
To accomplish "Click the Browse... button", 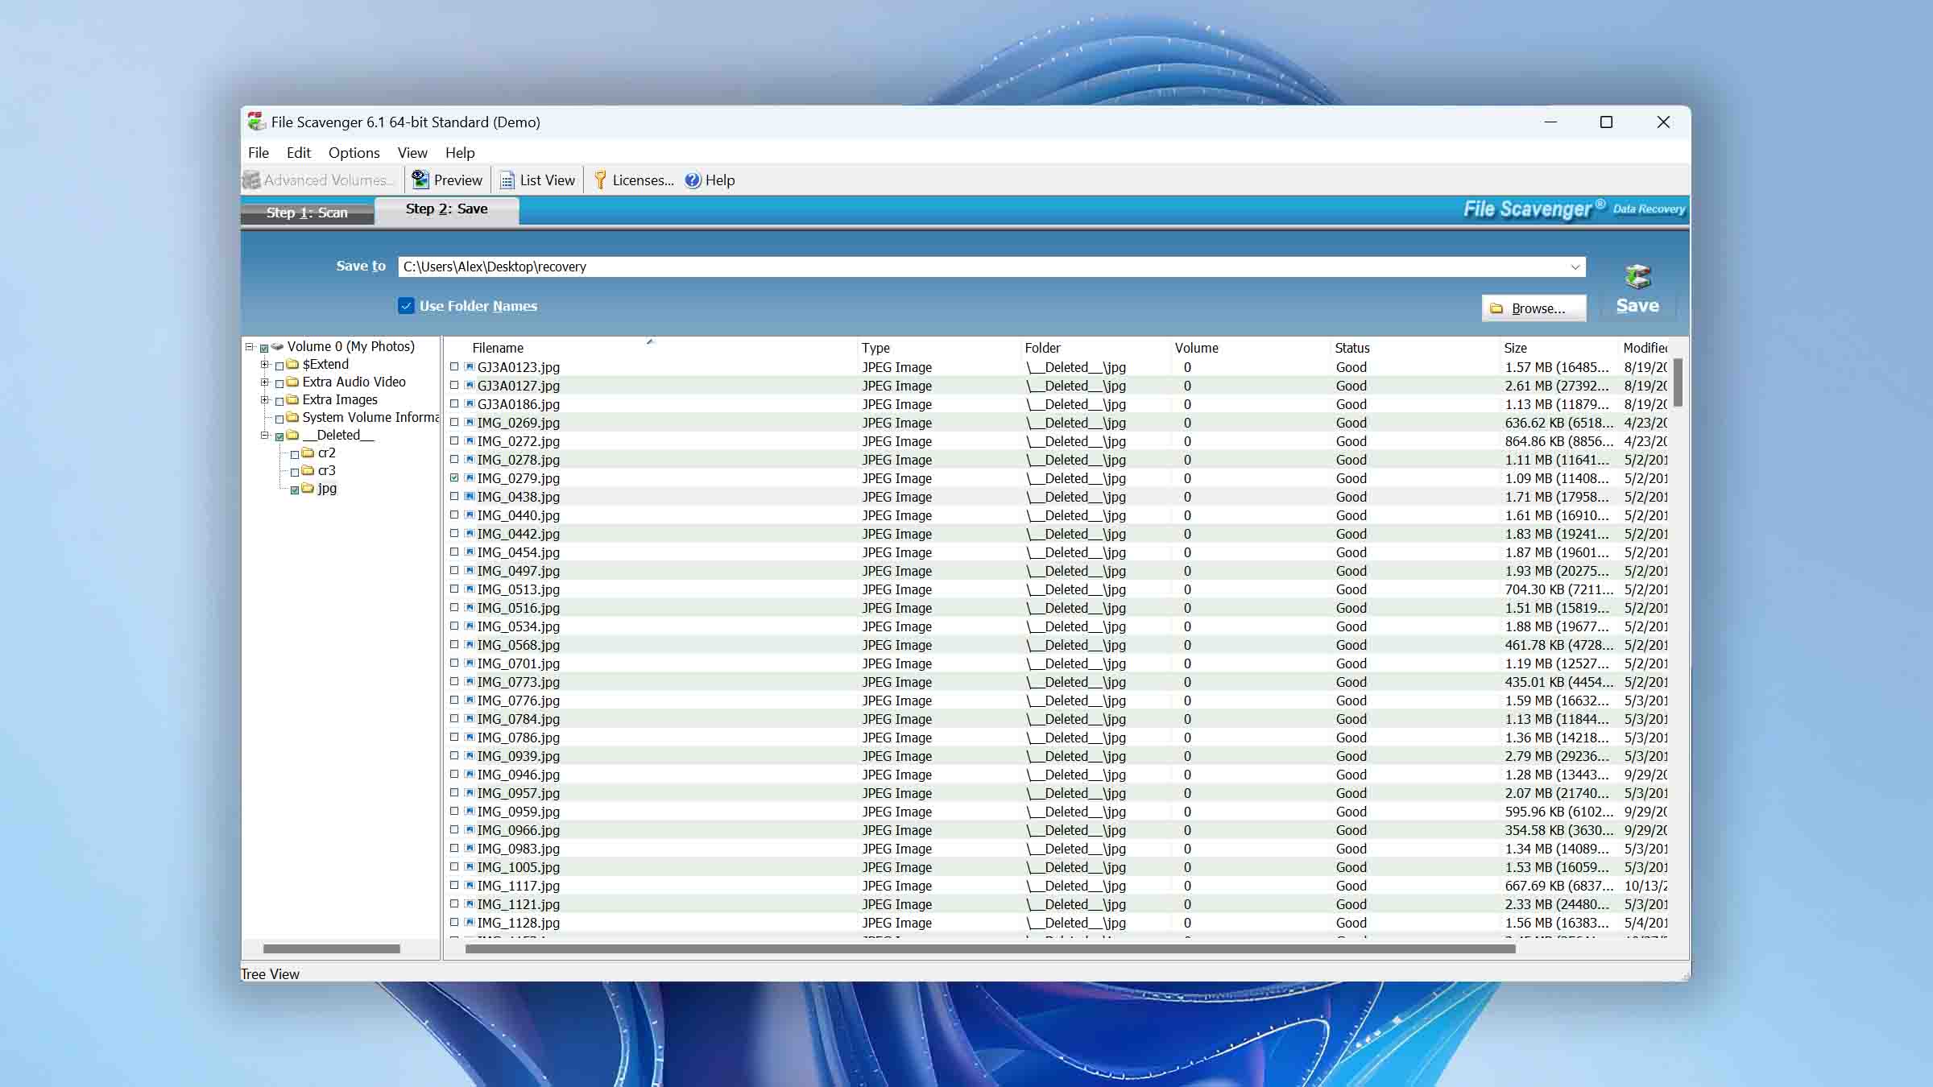I will click(1534, 308).
